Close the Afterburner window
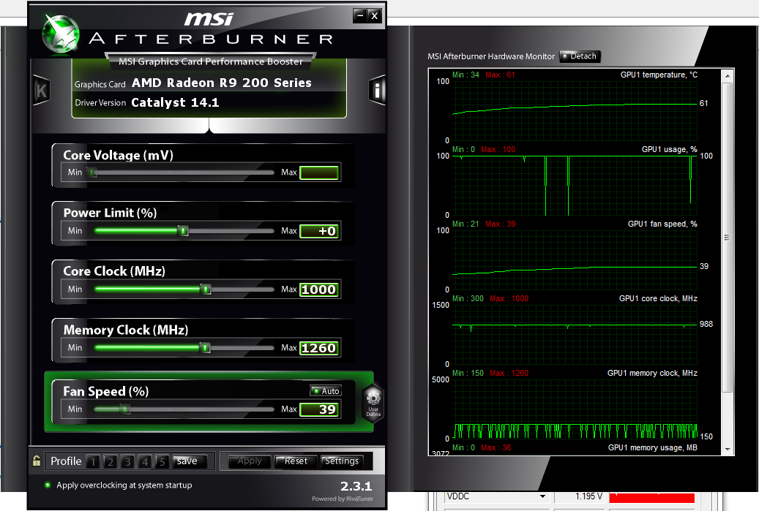759x511 pixels. 375,16
